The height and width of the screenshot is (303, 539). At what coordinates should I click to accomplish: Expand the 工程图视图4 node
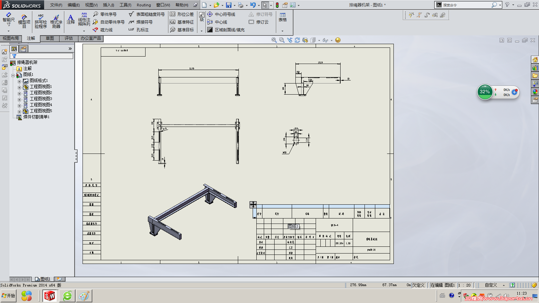click(19, 106)
